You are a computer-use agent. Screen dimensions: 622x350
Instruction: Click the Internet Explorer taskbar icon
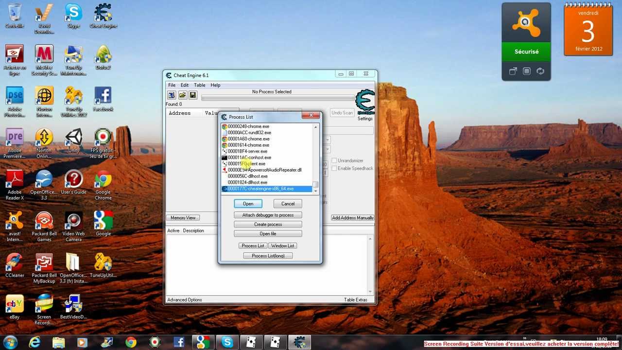coord(35,342)
